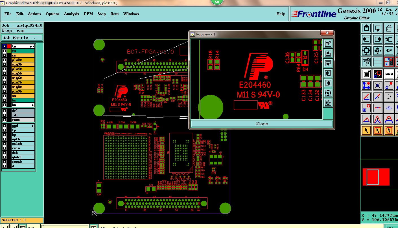Image resolution: width=398 pixels, height=228 pixels.
Task: Toggle display checkbox for layer ts
Action: pyautogui.click(x=4, y=51)
